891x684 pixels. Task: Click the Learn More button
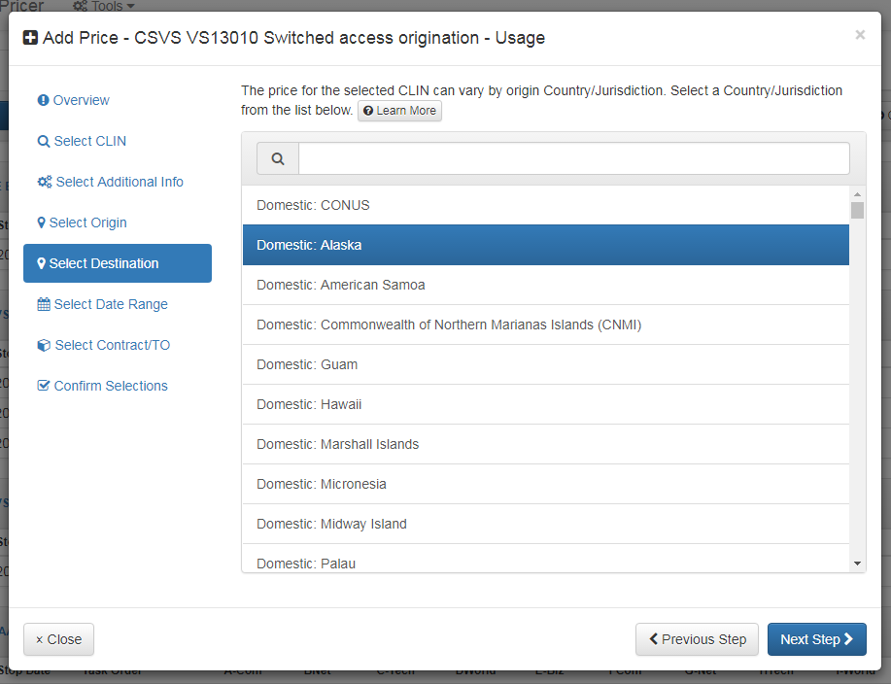399,111
